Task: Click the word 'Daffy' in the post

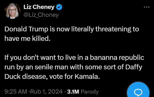Action: (134, 67)
